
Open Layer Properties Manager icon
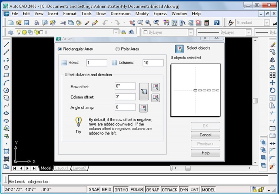tap(11, 32)
